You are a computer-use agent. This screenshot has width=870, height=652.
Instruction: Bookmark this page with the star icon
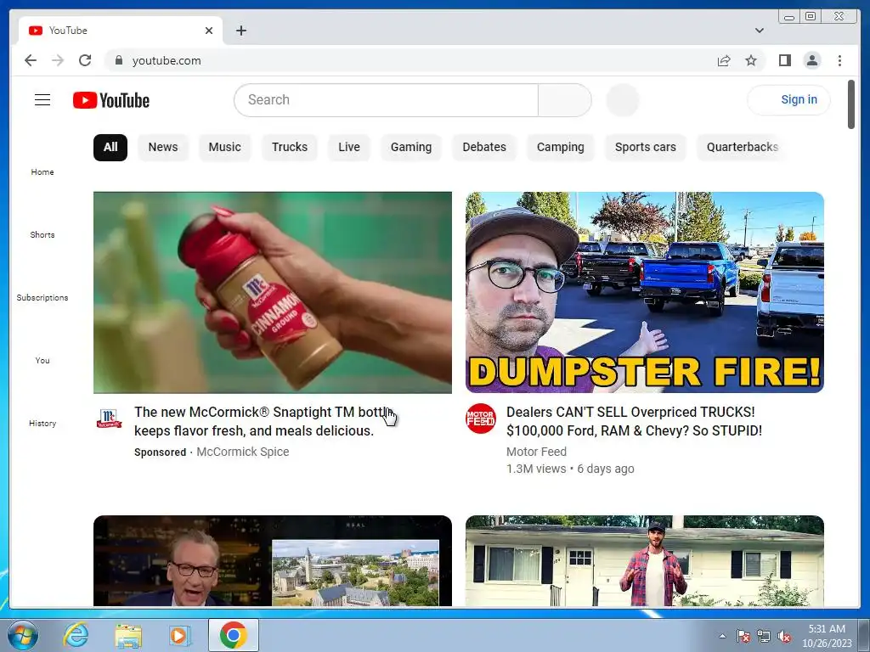pos(751,60)
